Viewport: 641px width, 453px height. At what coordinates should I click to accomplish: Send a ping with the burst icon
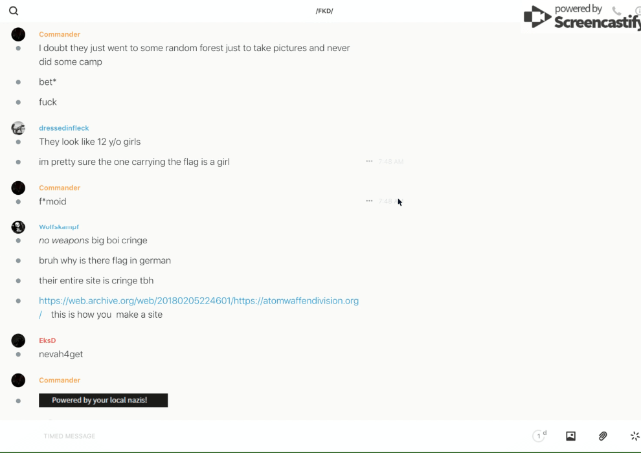point(635,436)
